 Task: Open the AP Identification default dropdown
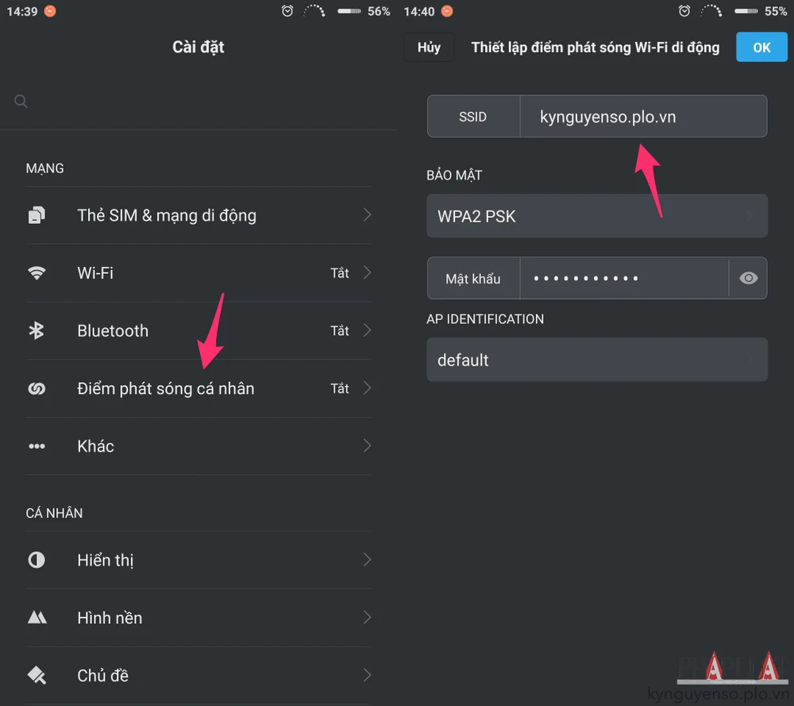596,360
